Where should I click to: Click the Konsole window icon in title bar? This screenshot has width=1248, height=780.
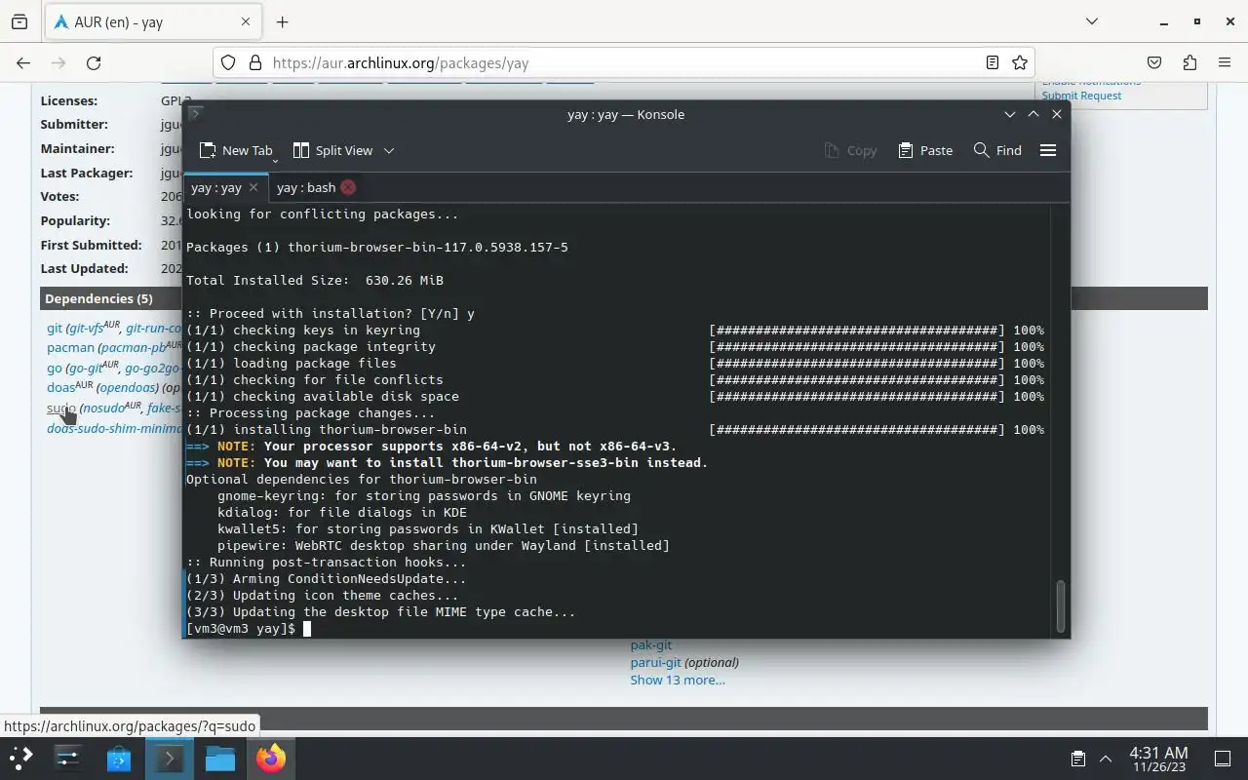click(195, 114)
